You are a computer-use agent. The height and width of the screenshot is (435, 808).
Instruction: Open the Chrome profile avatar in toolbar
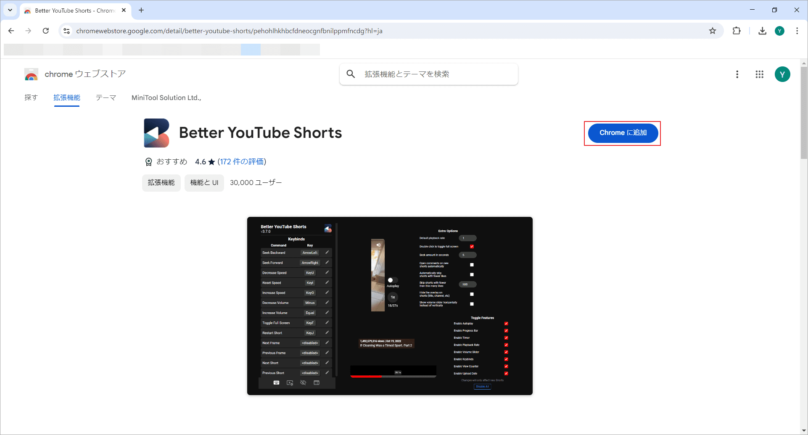(x=779, y=31)
